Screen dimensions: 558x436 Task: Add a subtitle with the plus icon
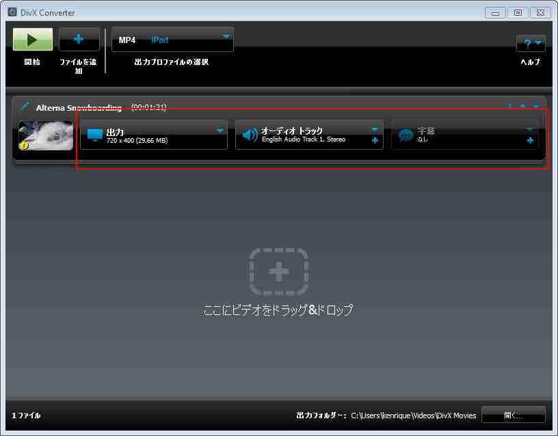click(x=530, y=141)
